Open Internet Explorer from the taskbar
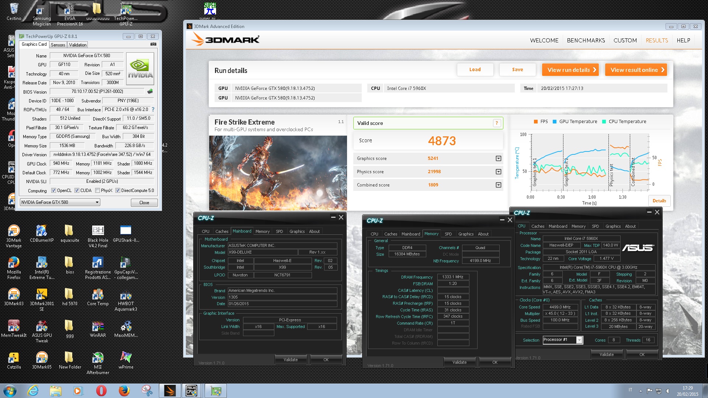Screen dimensions: 708x398 coord(33,391)
